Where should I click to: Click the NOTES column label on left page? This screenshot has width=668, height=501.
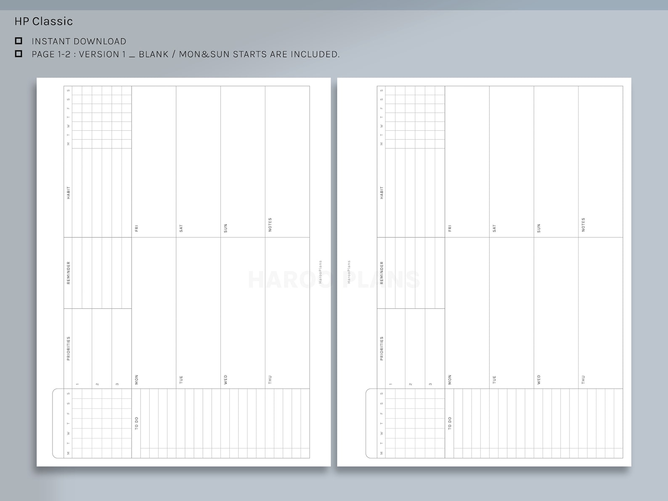pos(270,225)
